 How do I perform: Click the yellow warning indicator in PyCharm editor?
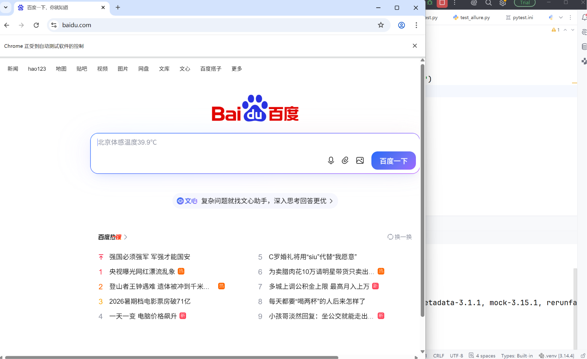(x=556, y=30)
